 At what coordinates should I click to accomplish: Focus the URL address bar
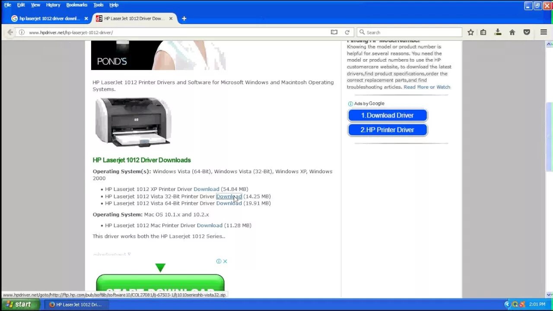pos(177,32)
